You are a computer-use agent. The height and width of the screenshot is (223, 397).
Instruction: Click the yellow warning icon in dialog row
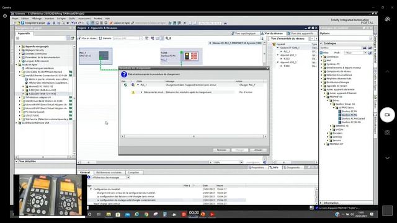[x=133, y=92]
